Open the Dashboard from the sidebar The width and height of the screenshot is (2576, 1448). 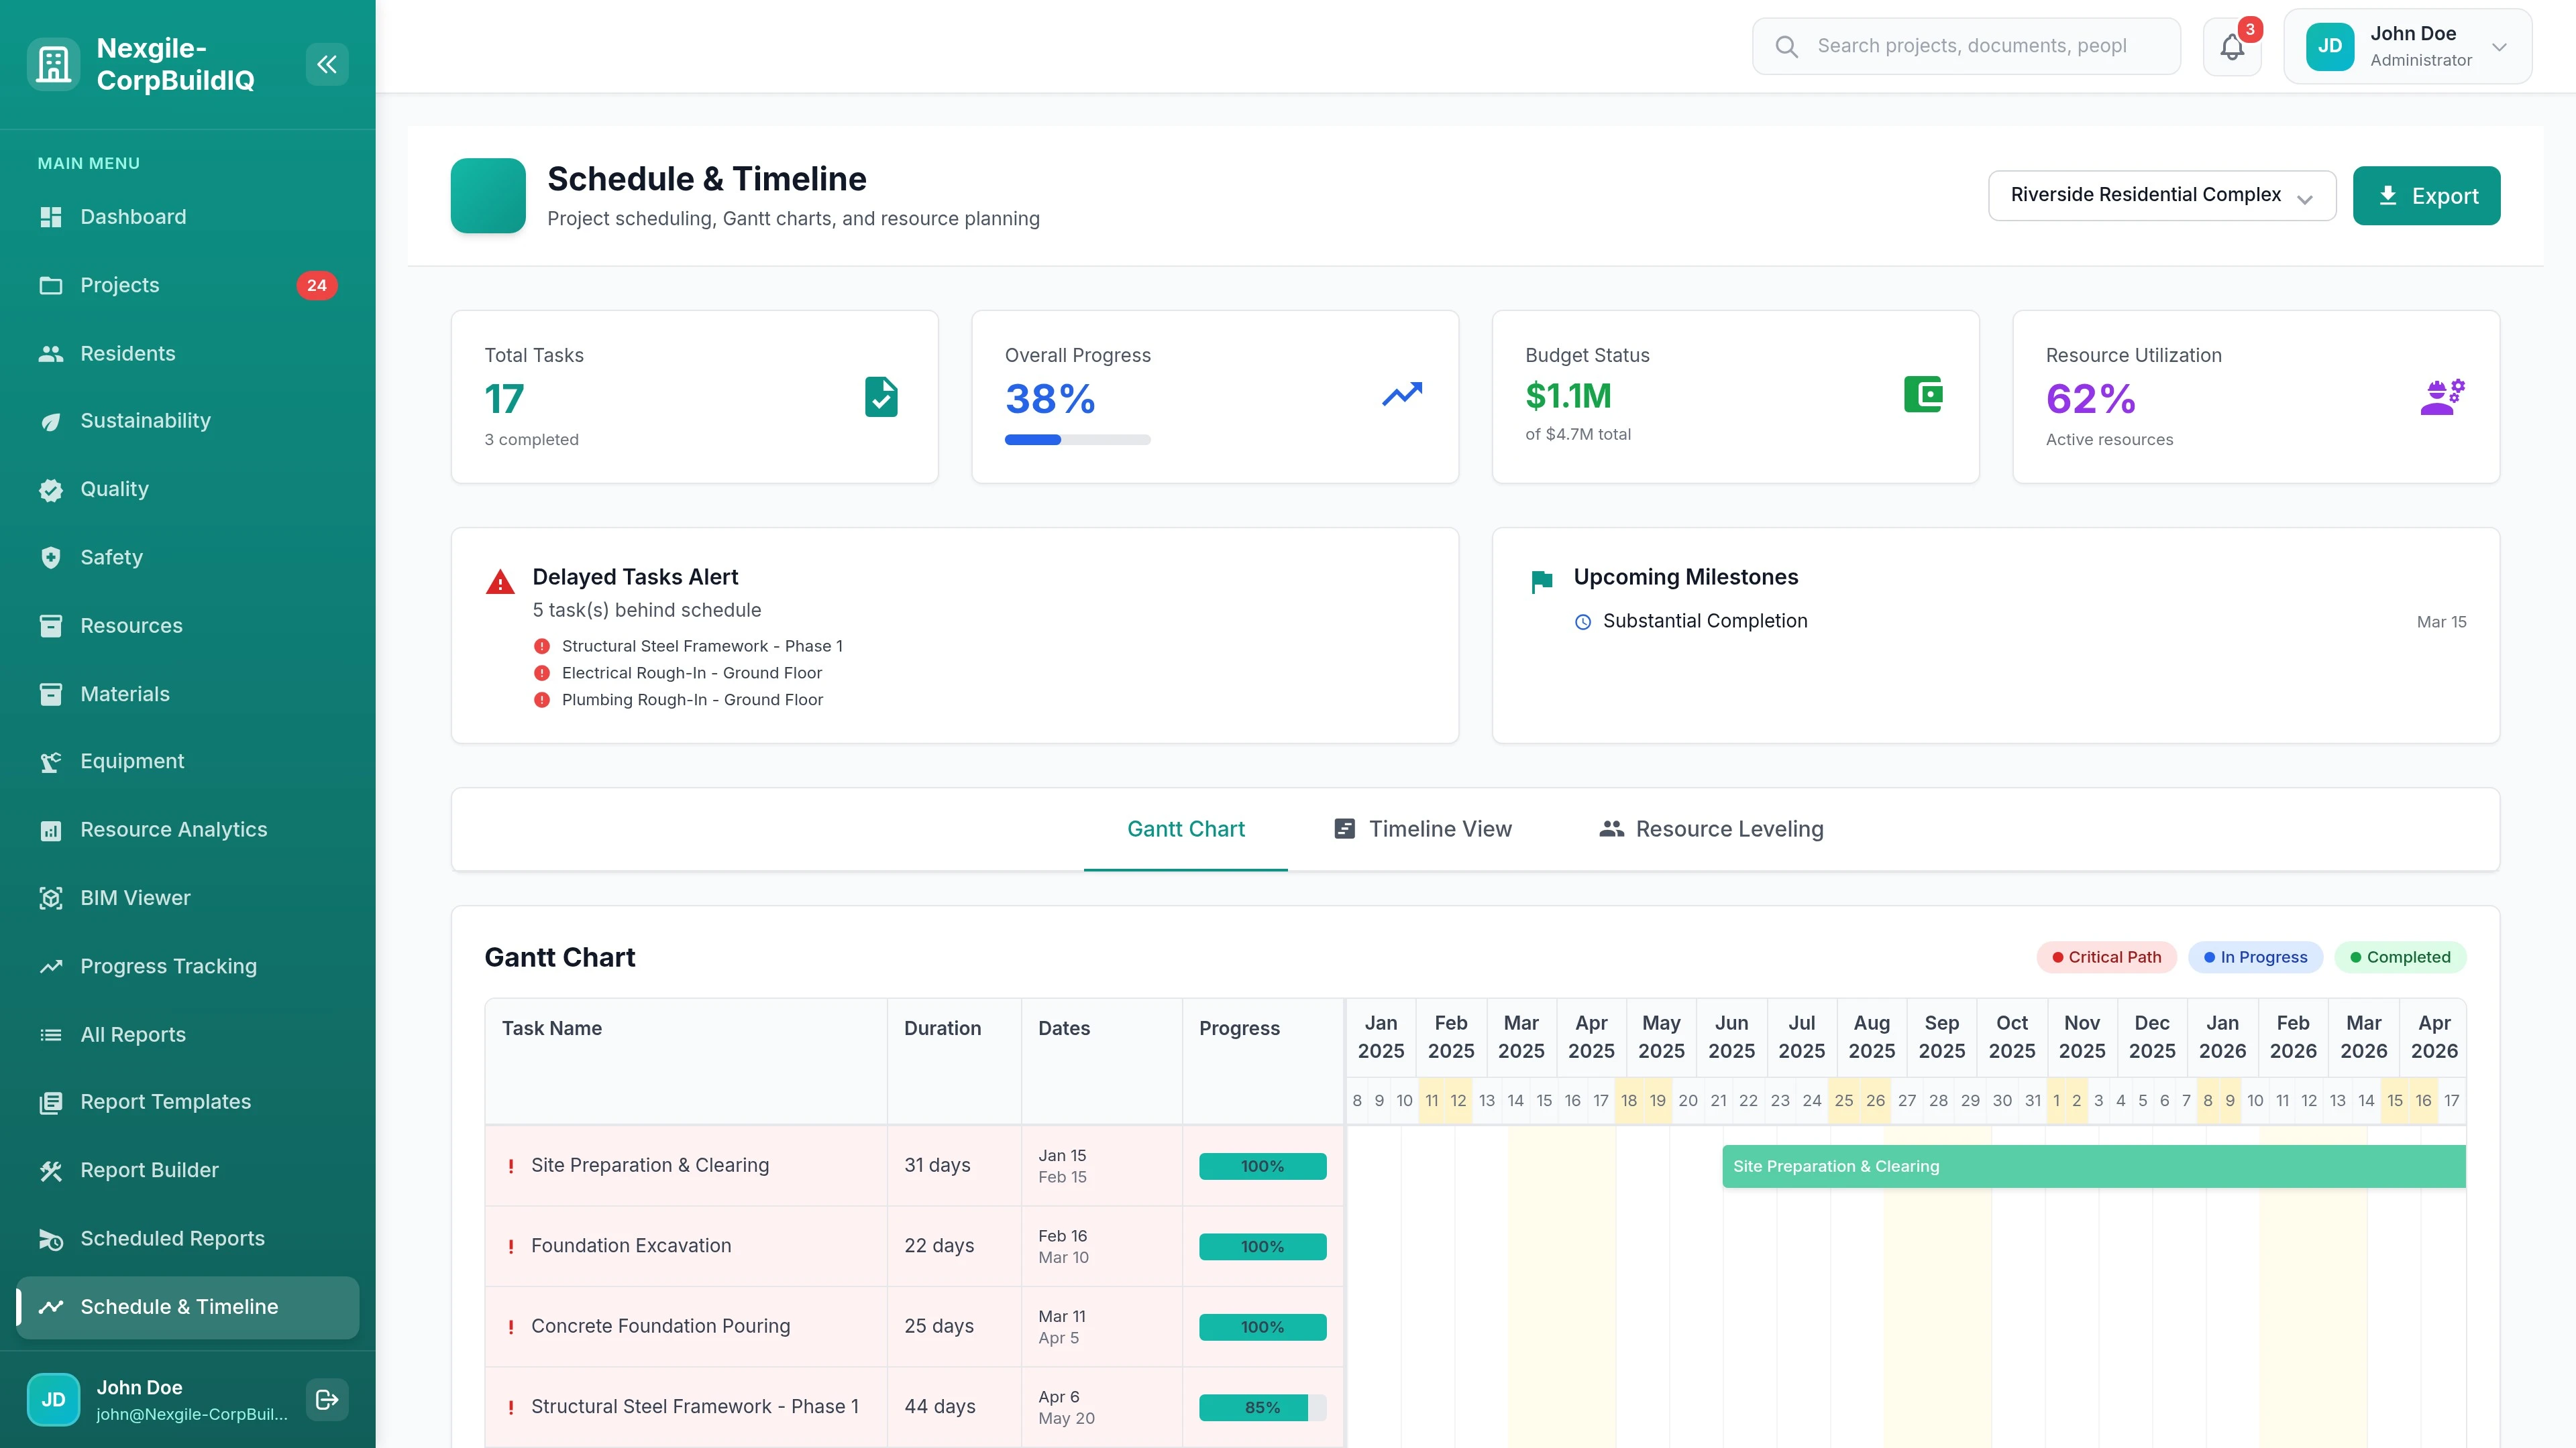tap(133, 217)
